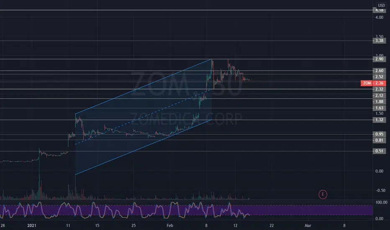Screen dimensions: 390x230
Task: Click the 0.81 price level label
Action: (379, 141)
